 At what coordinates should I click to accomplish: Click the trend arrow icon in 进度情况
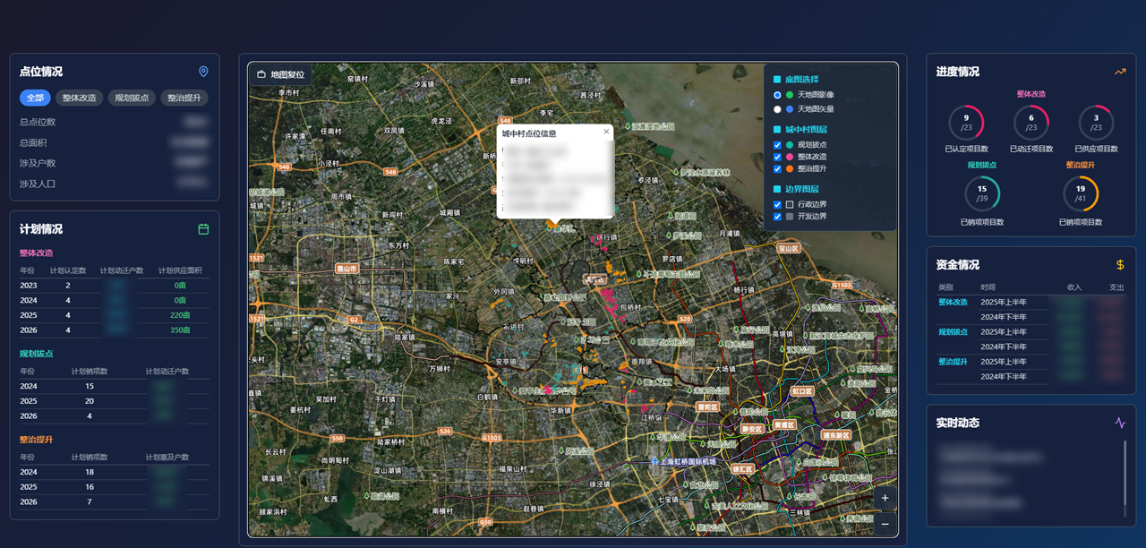pyautogui.click(x=1120, y=72)
